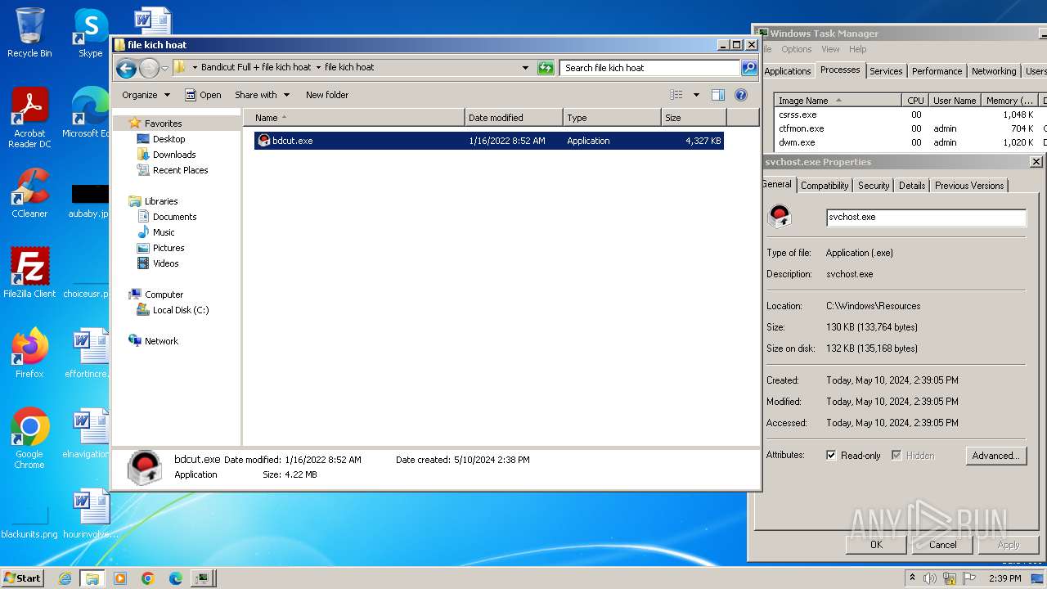Click the Back arrow in Explorer

[x=126, y=68]
